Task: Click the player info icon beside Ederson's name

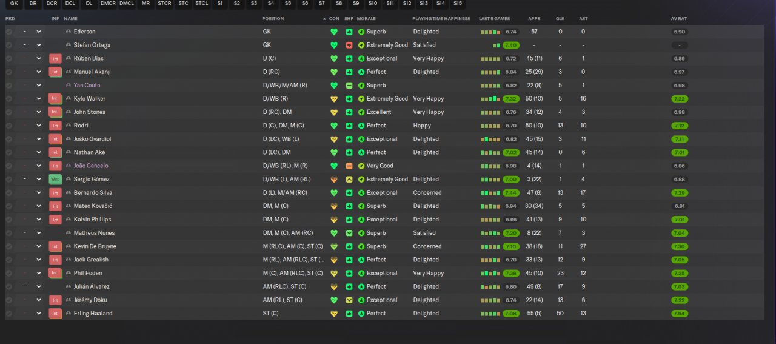Action: [x=69, y=32]
